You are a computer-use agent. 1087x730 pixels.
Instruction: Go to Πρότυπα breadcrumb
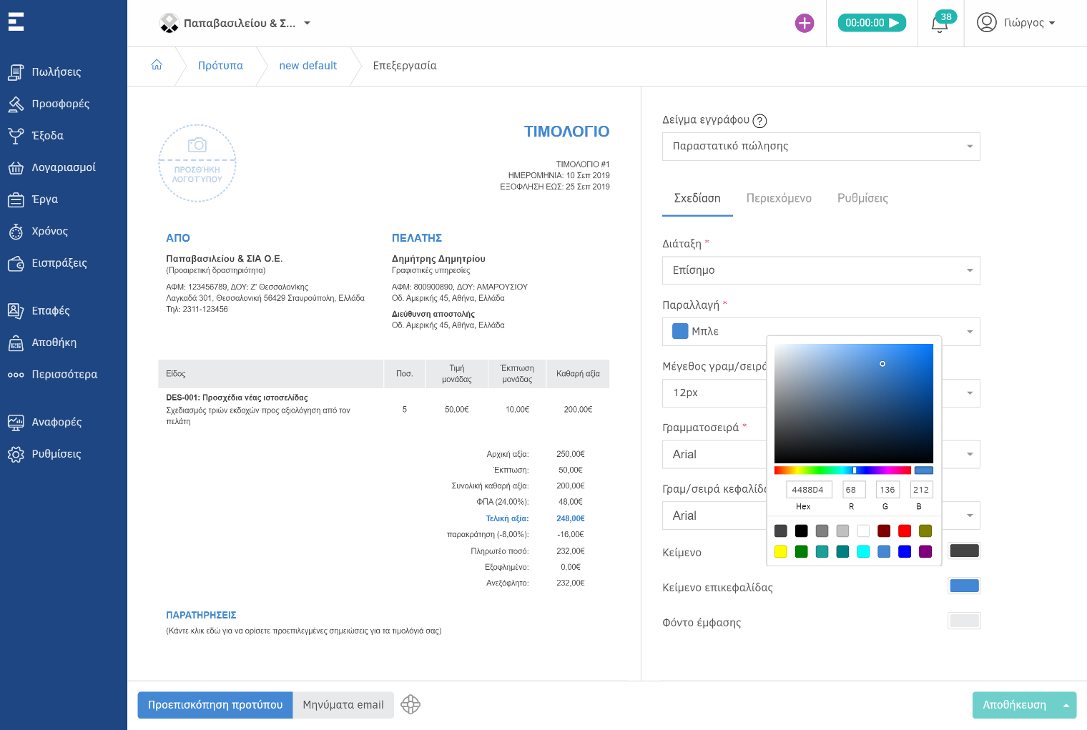[x=220, y=65]
